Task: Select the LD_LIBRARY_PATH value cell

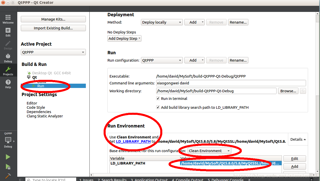Action: click(x=231, y=163)
